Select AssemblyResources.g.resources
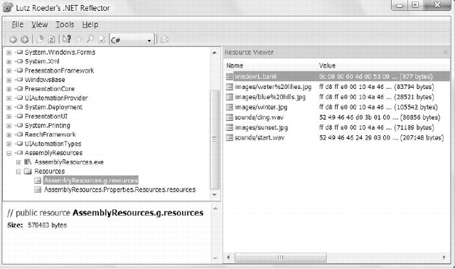The width and height of the screenshot is (455, 269). 91,180
